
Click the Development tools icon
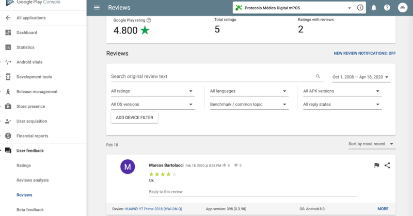(x=8, y=77)
